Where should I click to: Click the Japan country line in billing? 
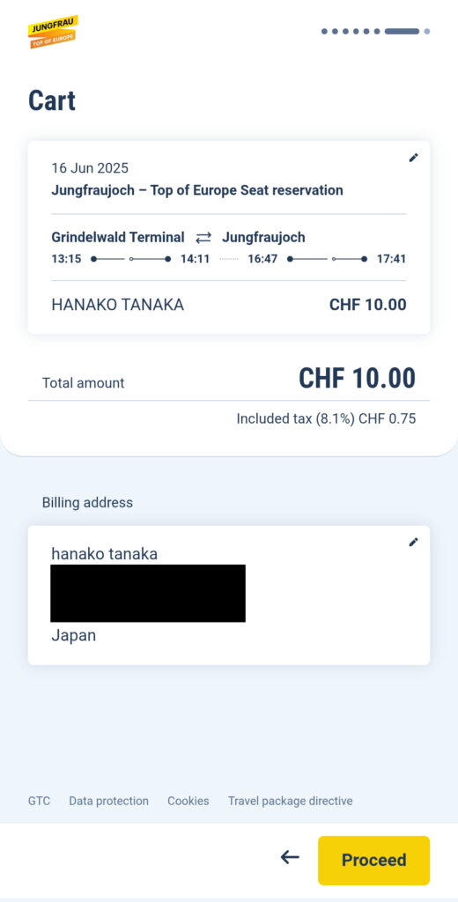[x=74, y=636]
